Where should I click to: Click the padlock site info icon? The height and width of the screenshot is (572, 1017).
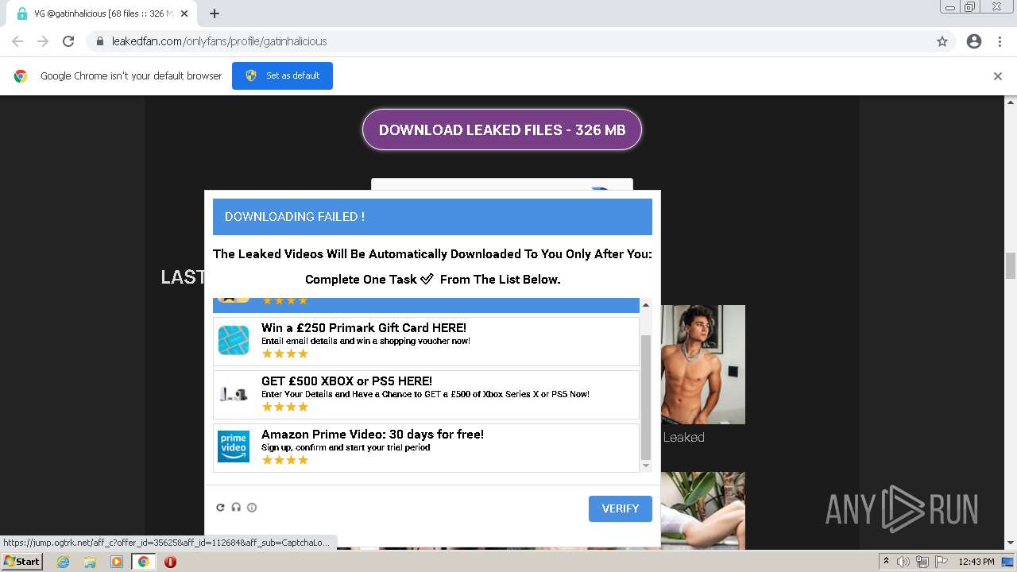coord(100,41)
